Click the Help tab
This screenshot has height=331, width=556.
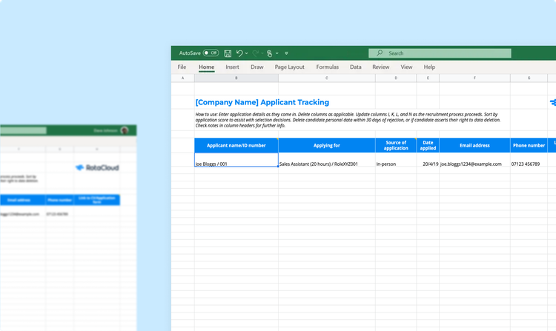(429, 67)
